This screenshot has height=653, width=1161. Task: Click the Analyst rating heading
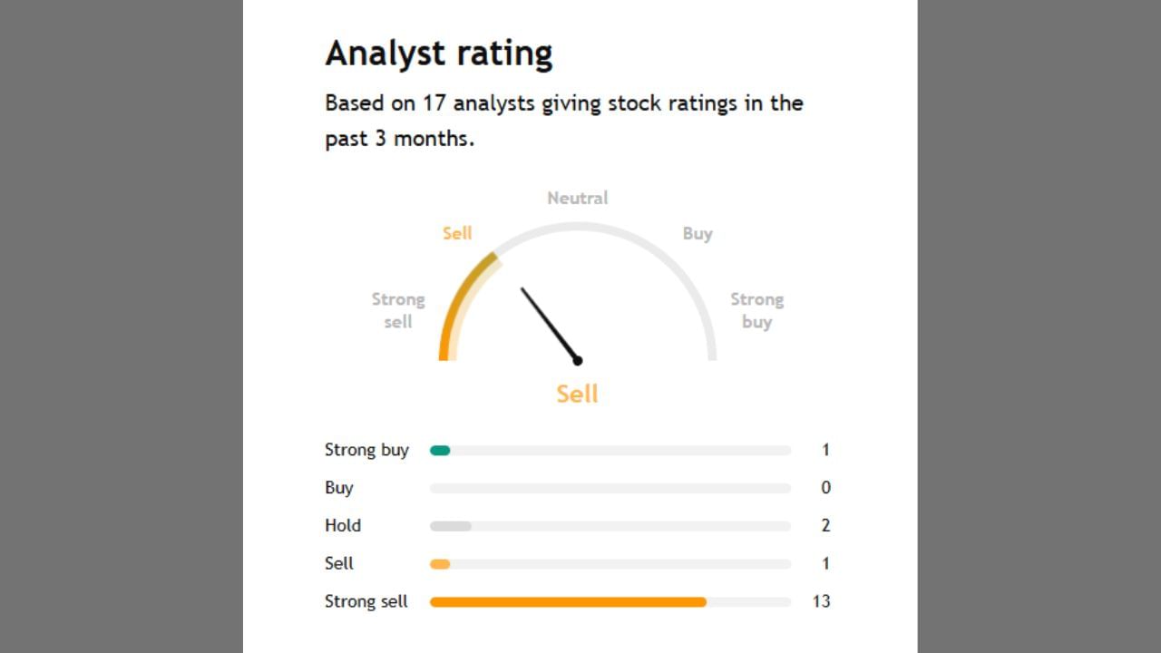pos(438,54)
